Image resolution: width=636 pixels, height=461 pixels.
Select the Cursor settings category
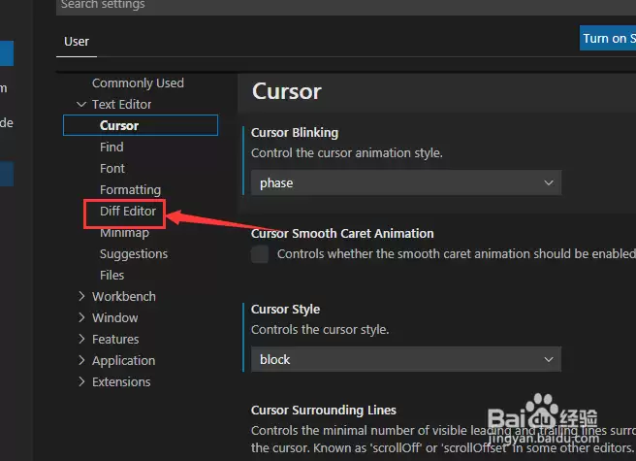(141, 125)
